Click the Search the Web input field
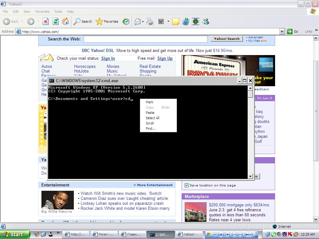The width and height of the screenshot is (319, 239). pyautogui.click(x=146, y=39)
